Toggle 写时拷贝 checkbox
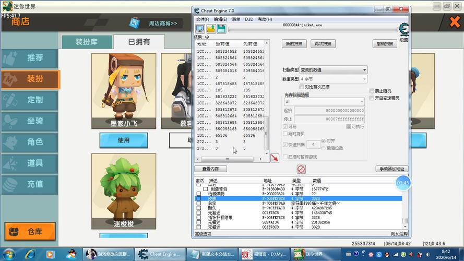464x261 pixels. click(285, 134)
